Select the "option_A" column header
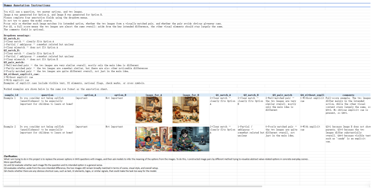Screen dimensions: 373x190 click(x=90, y=95)
